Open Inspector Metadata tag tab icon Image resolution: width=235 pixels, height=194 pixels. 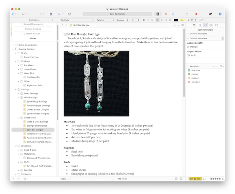(205, 25)
